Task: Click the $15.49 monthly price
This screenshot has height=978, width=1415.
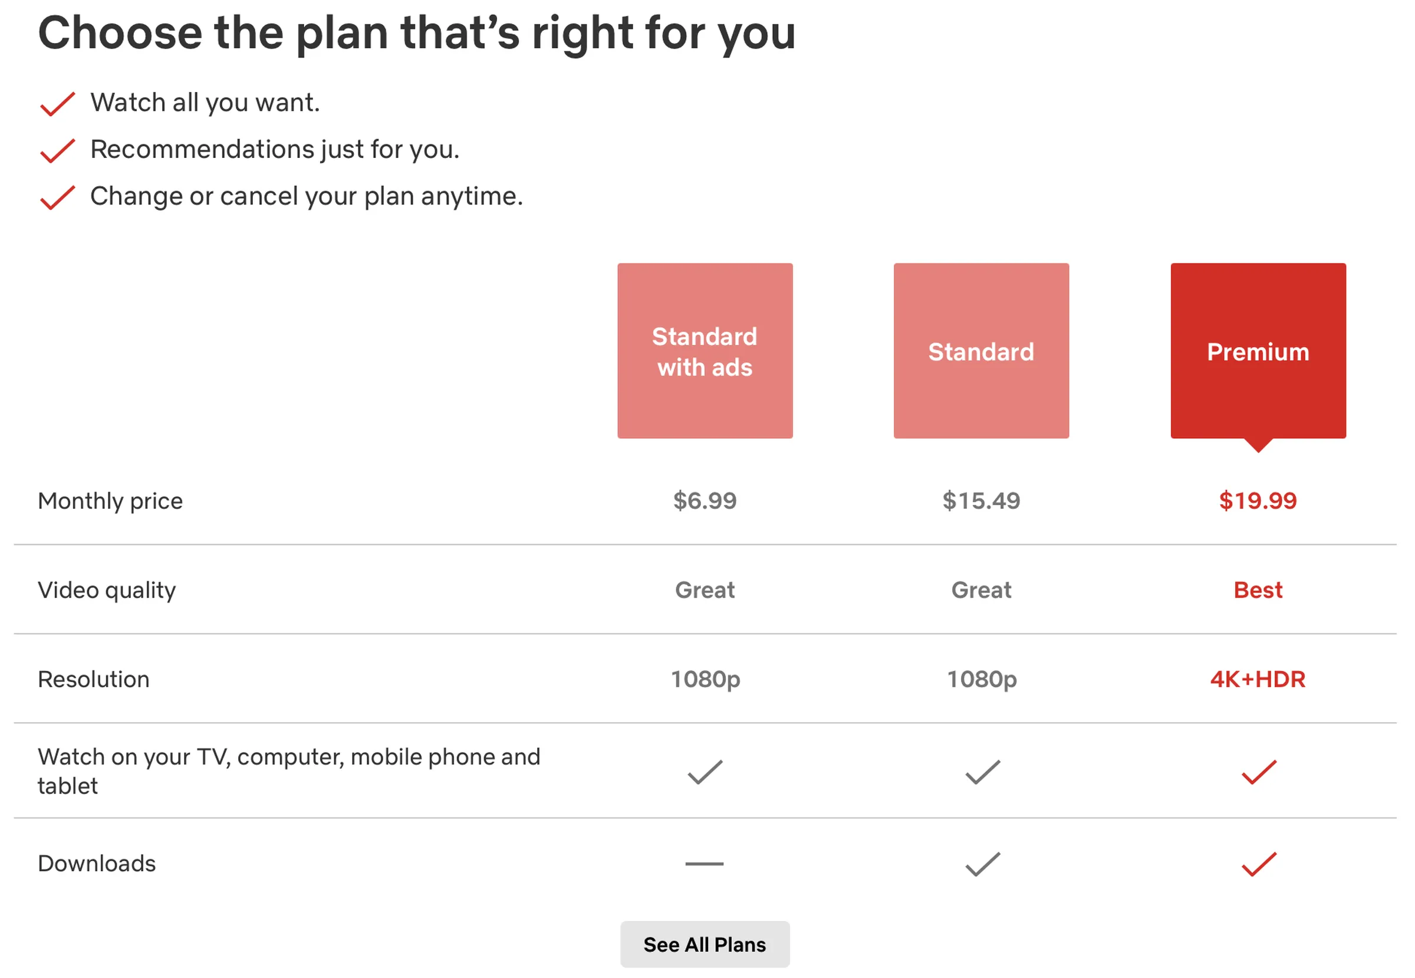Action: [x=981, y=500]
